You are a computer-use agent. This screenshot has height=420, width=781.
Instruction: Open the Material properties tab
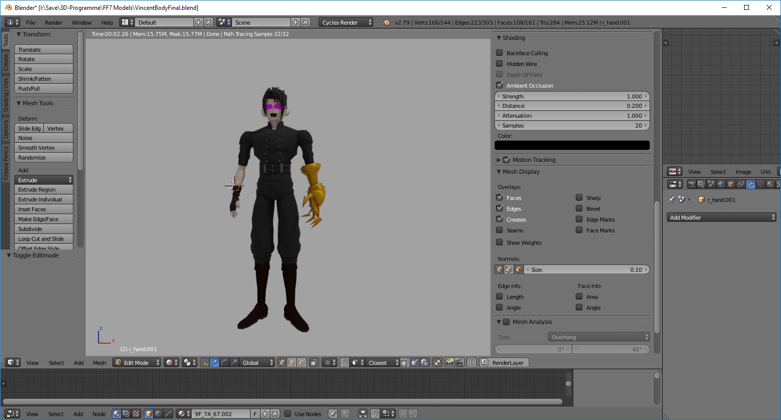click(x=770, y=184)
